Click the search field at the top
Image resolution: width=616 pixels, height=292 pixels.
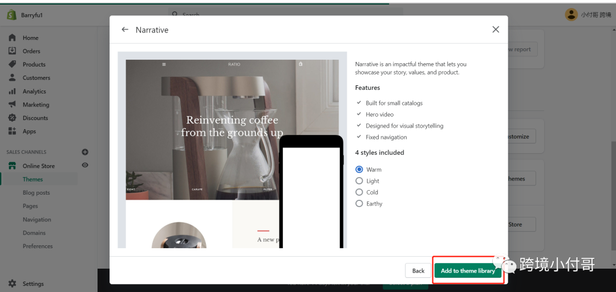point(286,14)
